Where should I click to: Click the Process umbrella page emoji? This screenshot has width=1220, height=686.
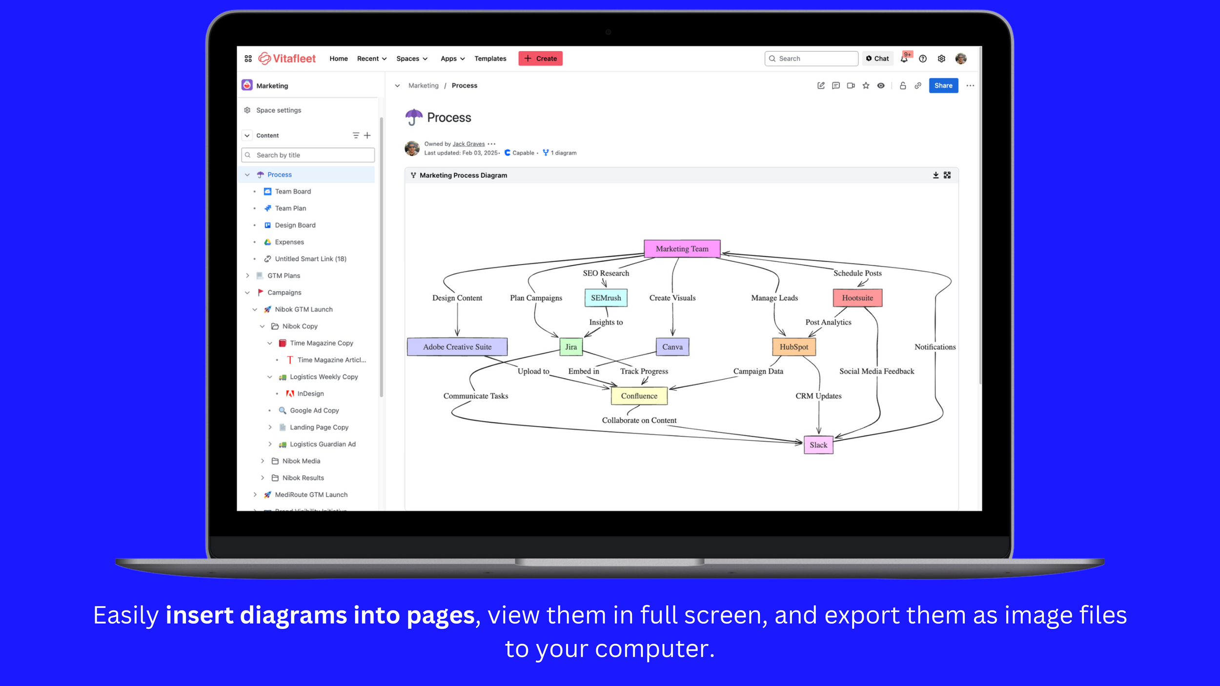[x=414, y=117]
